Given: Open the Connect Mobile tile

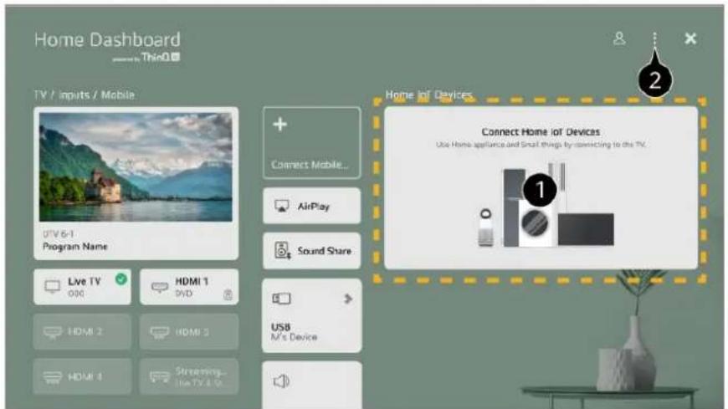Looking at the screenshot, I should coord(311,143).
